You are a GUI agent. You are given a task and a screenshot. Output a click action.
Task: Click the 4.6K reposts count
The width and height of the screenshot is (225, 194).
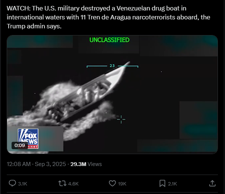[74, 184]
